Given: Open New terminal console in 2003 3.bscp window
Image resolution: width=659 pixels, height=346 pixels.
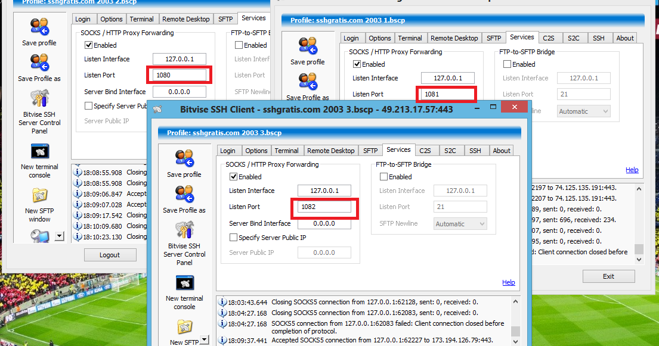Looking at the screenshot, I should click(184, 283).
